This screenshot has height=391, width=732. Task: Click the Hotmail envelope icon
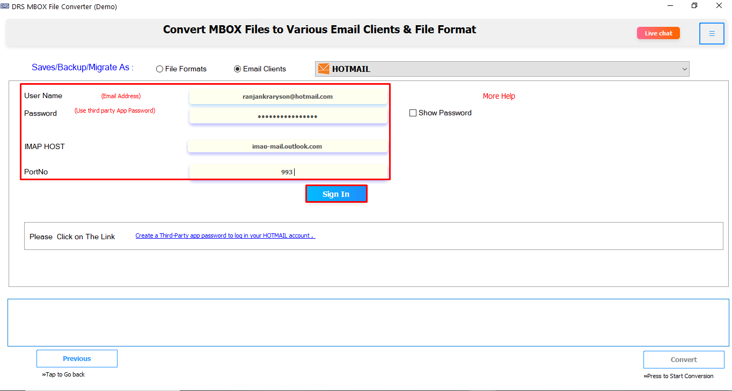tap(324, 69)
